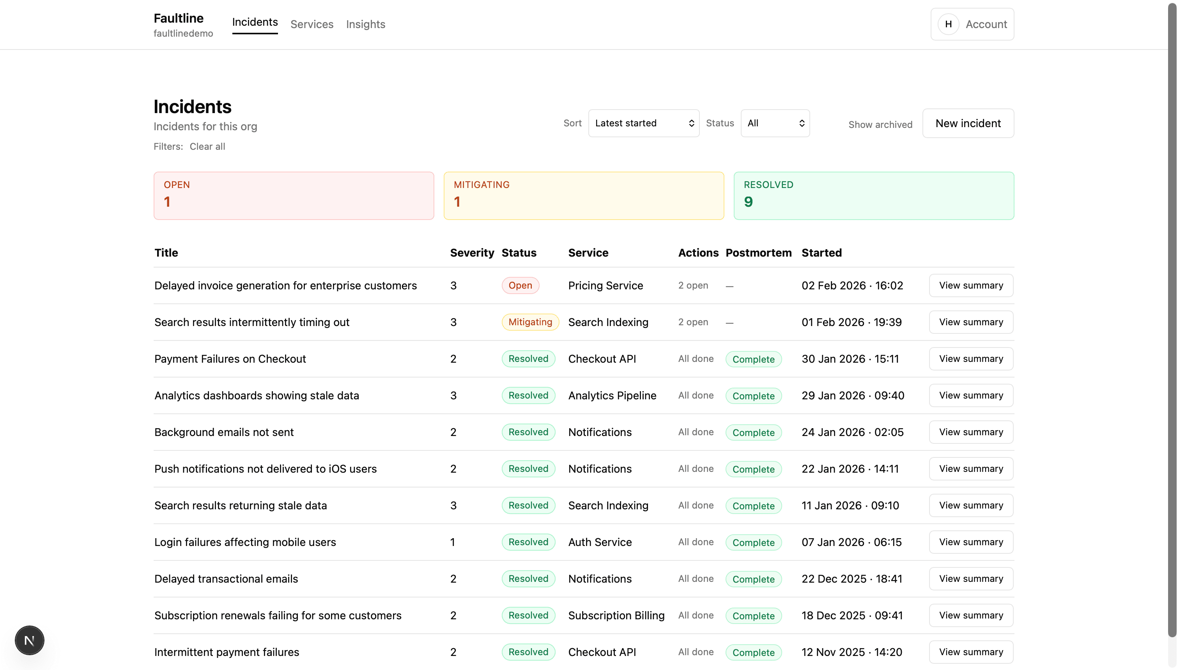Stay on the Incidents tab
This screenshot has height=670, width=1179.
pos(255,21)
